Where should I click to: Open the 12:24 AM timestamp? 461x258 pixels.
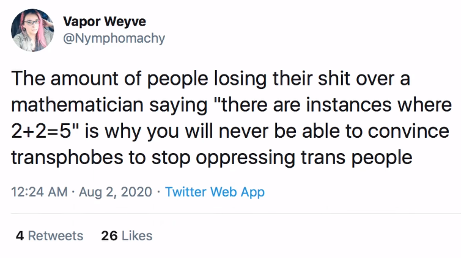[x=39, y=192]
